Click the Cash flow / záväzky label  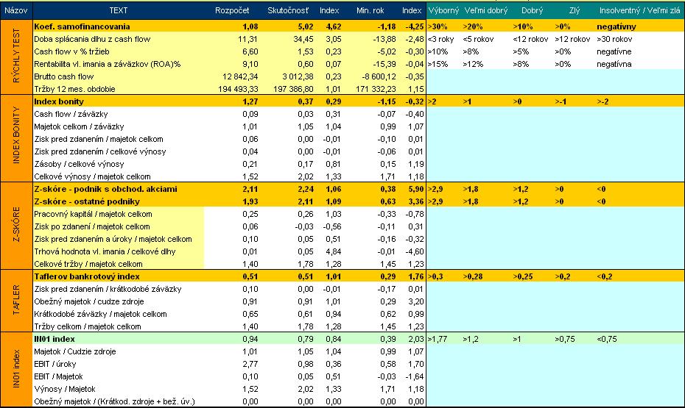click(71, 114)
